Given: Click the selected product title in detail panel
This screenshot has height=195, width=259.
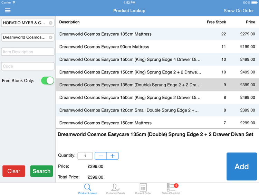Looking at the screenshot, I should click(x=155, y=134).
